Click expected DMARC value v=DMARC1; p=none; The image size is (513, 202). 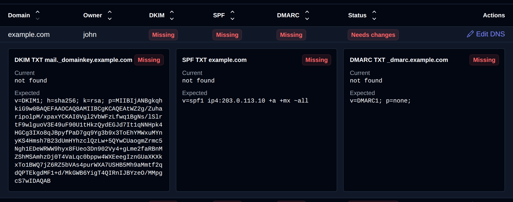[380, 101]
